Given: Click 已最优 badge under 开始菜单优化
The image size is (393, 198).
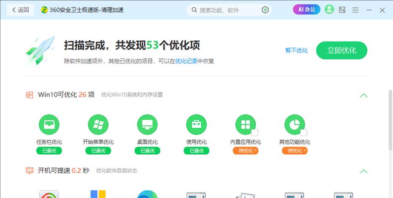Looking at the screenshot, I should click(98, 150).
